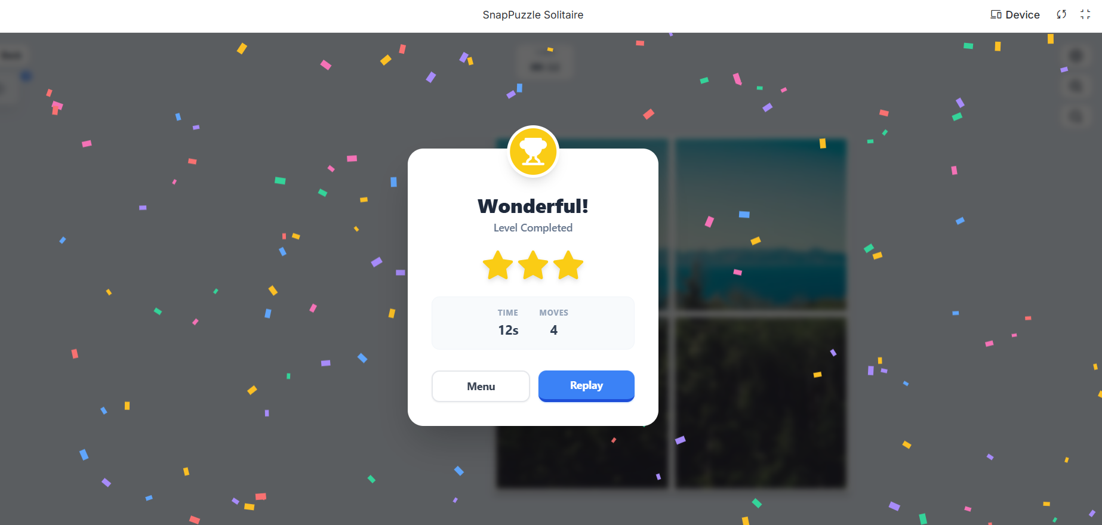Click the Wonderful! heading
The image size is (1102, 525).
pos(533,206)
